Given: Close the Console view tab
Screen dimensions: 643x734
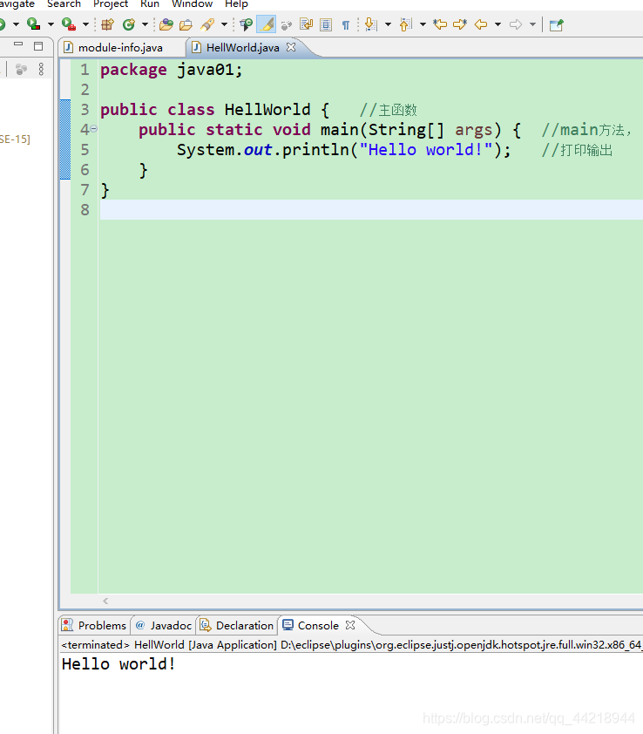Looking at the screenshot, I should (x=350, y=625).
